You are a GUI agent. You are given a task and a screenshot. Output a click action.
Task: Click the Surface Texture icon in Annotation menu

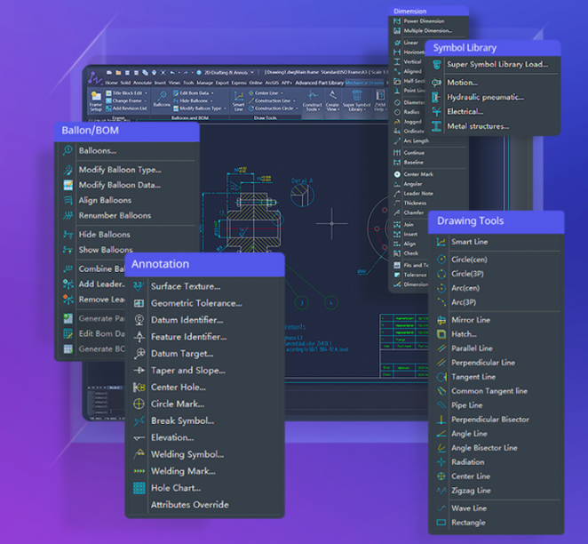(139, 286)
